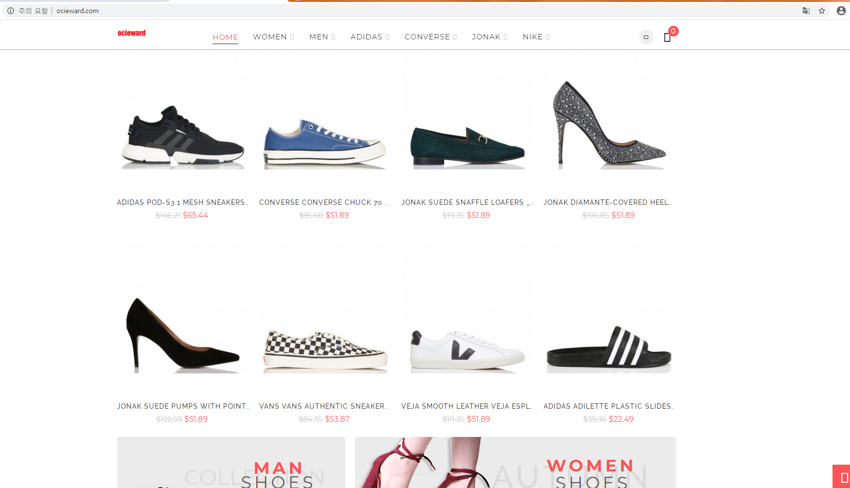Click ADIDAS POD-S3.1 MESH SNEAKERS title

(182, 202)
